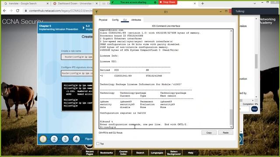Select the CLI tab in R1 window
Screen dimensions: 280x157
coord(125,20)
